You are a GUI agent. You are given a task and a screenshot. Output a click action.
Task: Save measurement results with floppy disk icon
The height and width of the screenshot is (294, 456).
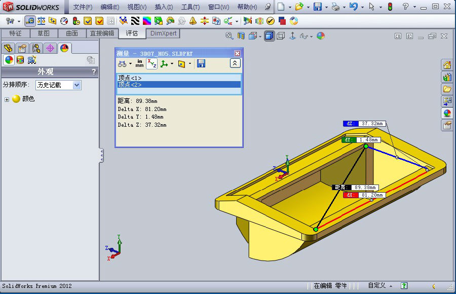tap(201, 63)
